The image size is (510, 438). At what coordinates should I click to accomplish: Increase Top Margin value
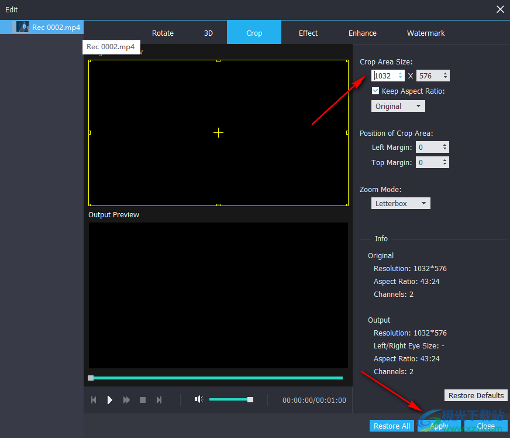(444, 160)
